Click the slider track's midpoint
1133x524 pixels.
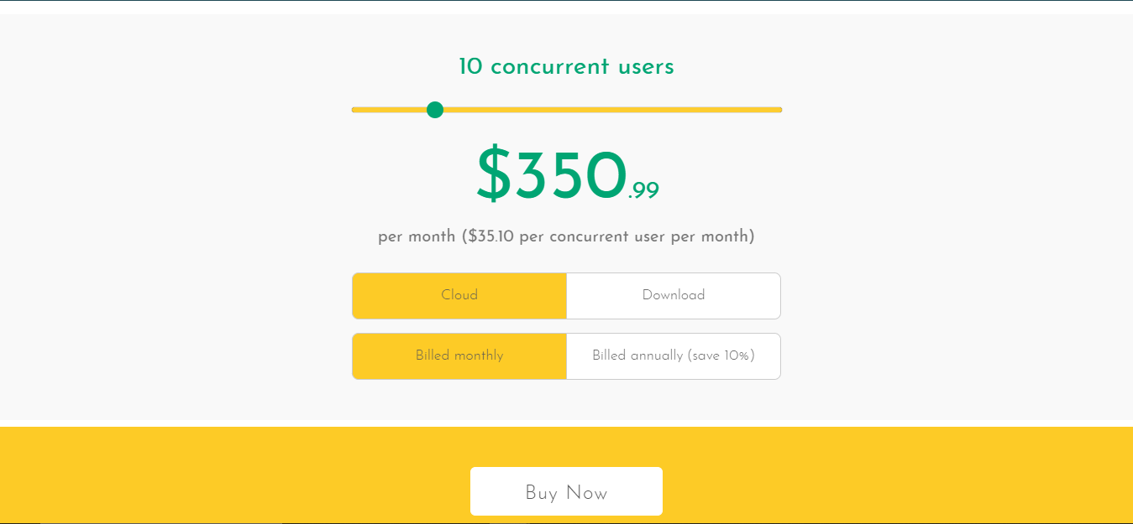(567, 110)
